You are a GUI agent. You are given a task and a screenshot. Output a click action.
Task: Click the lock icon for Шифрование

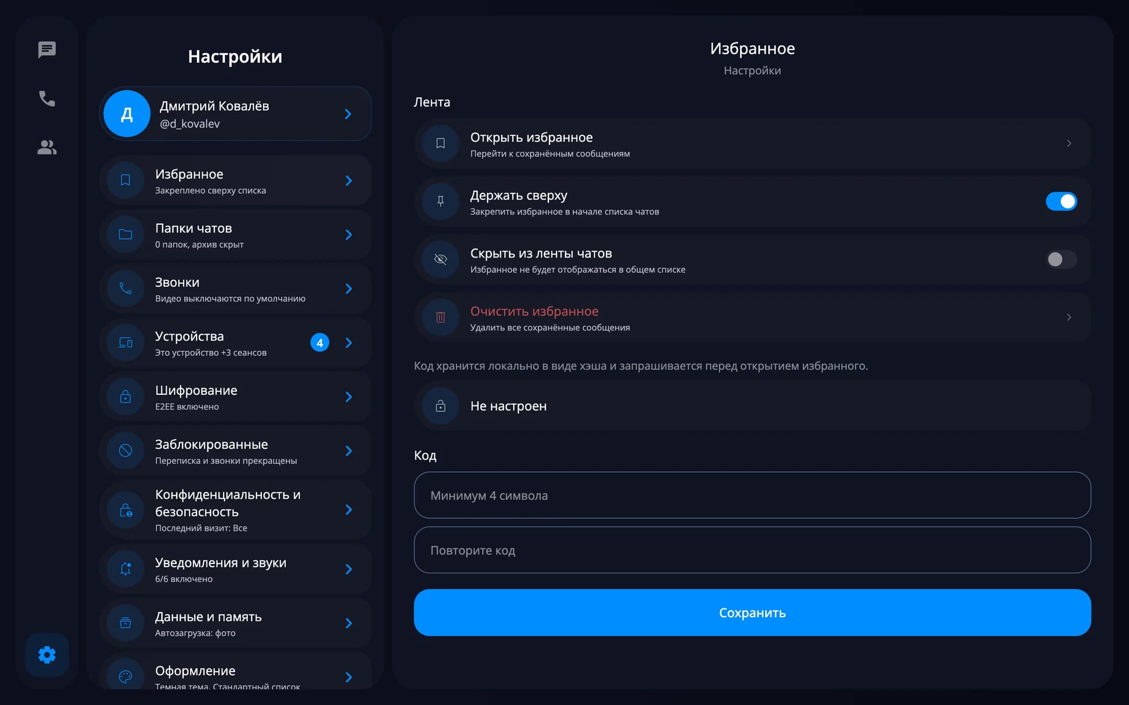click(125, 396)
